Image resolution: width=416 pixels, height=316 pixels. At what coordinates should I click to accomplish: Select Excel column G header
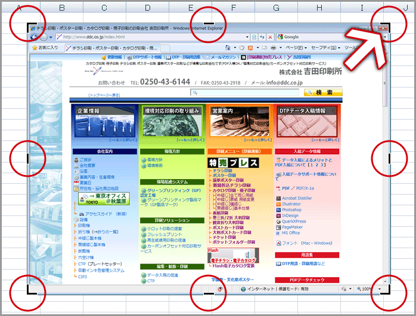pyautogui.click(x=276, y=8)
